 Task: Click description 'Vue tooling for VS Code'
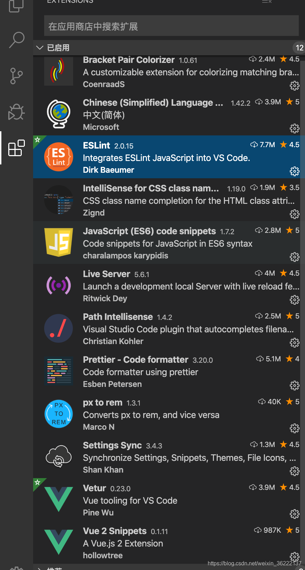point(130,501)
